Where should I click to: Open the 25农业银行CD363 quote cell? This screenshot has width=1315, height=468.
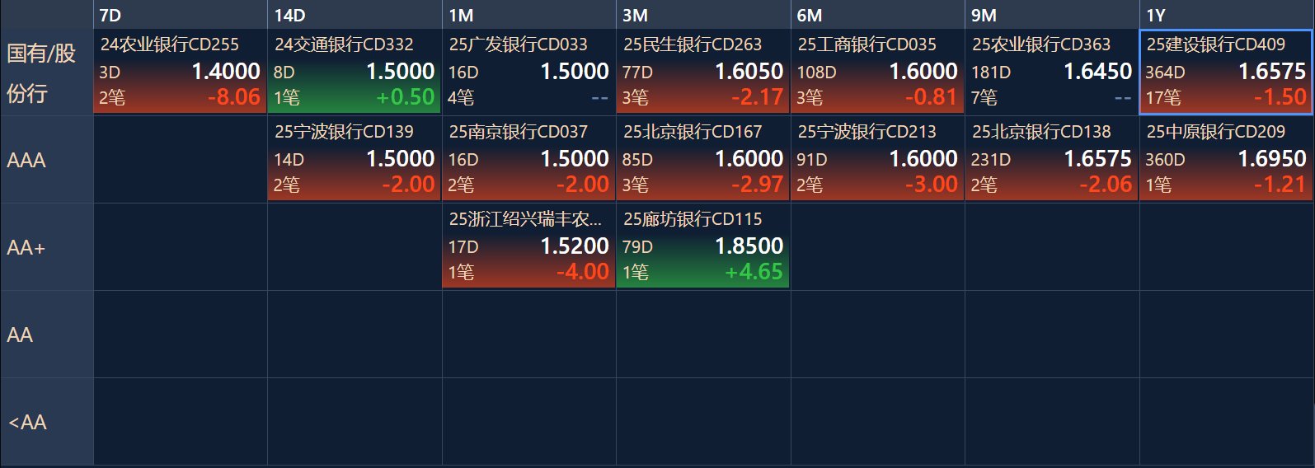(x=1052, y=72)
